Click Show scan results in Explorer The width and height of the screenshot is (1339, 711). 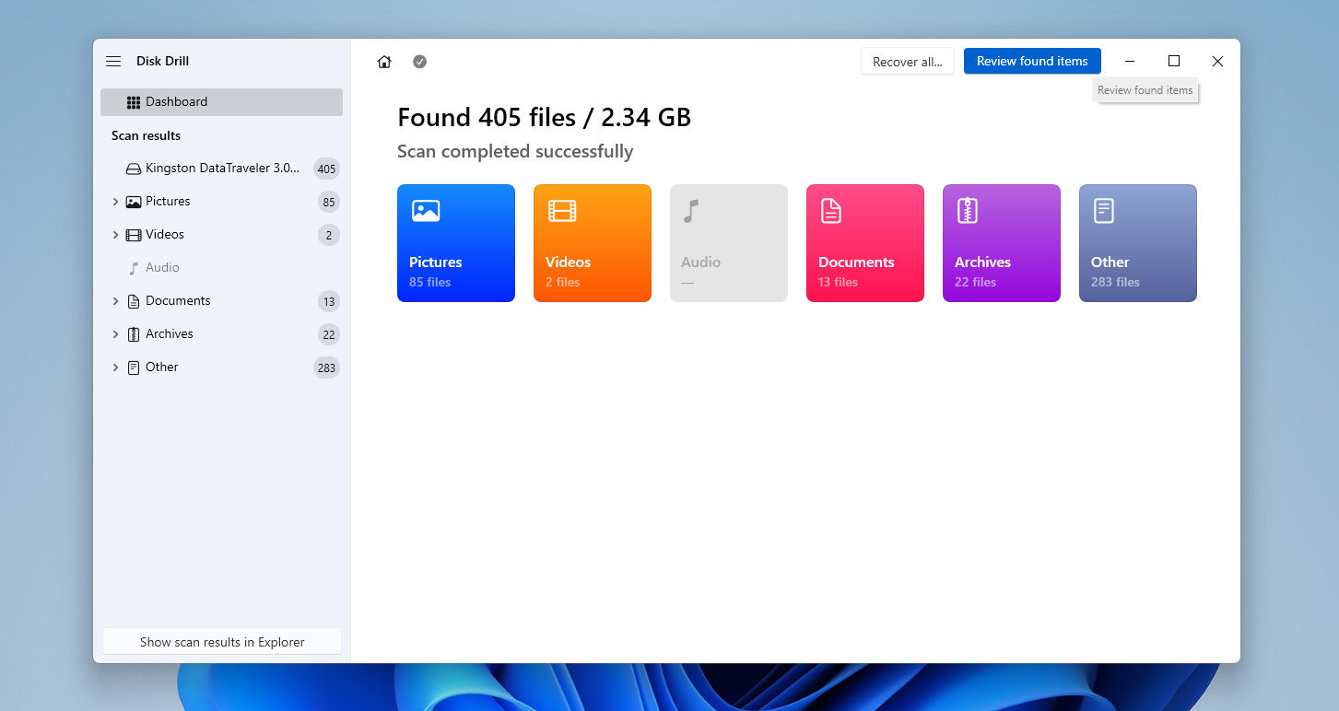222,642
